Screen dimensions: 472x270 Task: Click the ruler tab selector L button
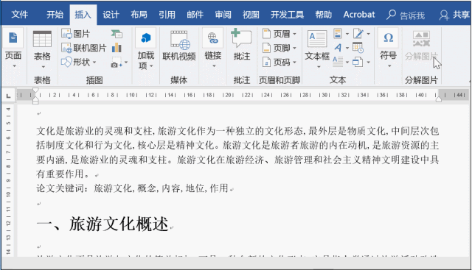point(8,96)
